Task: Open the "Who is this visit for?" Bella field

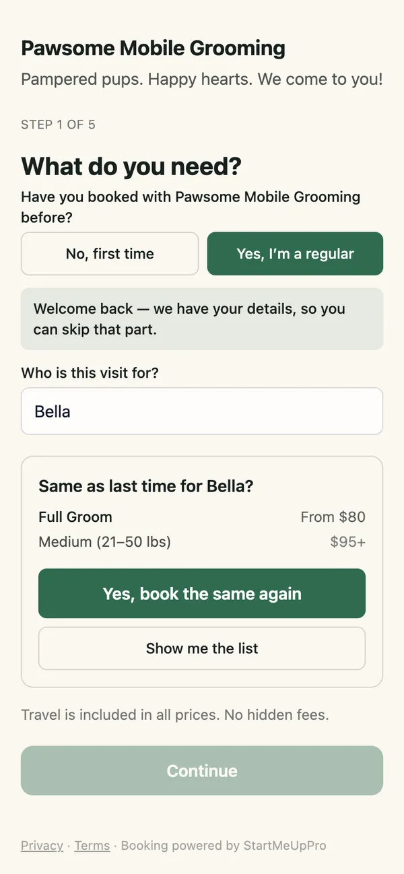Action: pyautogui.click(x=202, y=411)
